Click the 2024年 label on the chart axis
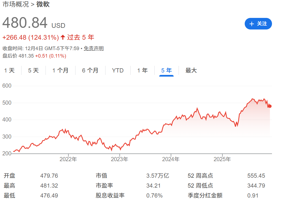The height and width of the screenshot is (200, 291). (171, 159)
